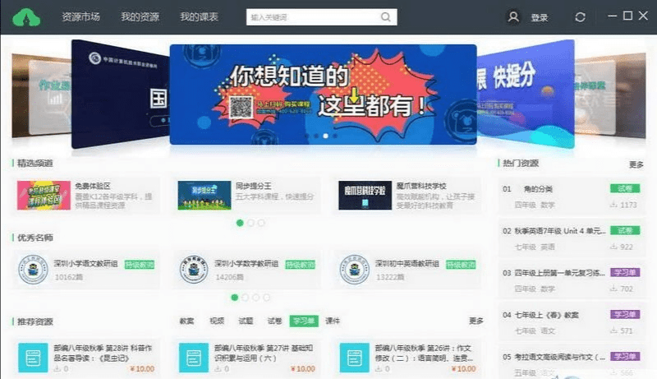Open 部编八年级秋季 第27讲 resource title

pyautogui.click(x=264, y=353)
